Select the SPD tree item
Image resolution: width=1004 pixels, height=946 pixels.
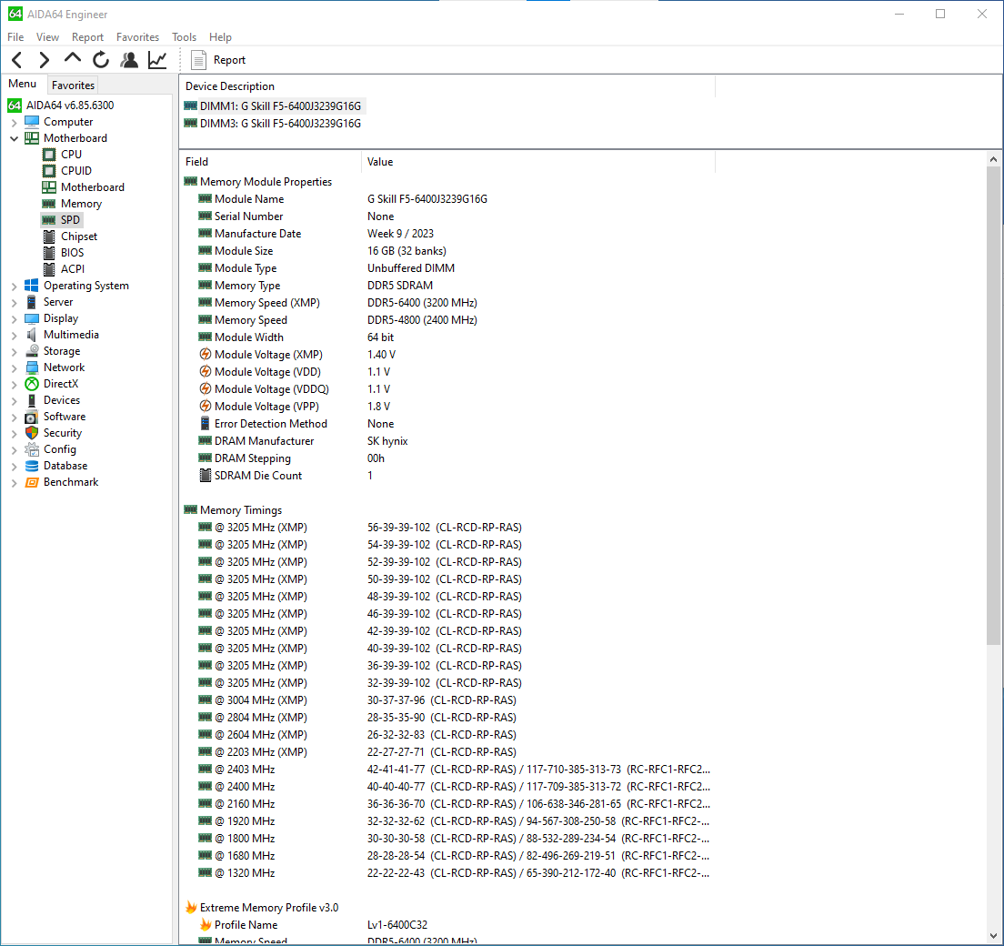tap(62, 220)
